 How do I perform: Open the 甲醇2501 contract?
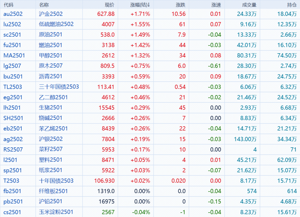click(x=51, y=55)
